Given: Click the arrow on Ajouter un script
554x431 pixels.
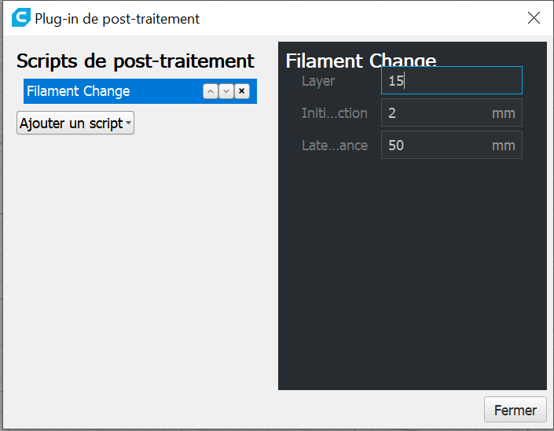Looking at the screenshot, I should click(128, 123).
